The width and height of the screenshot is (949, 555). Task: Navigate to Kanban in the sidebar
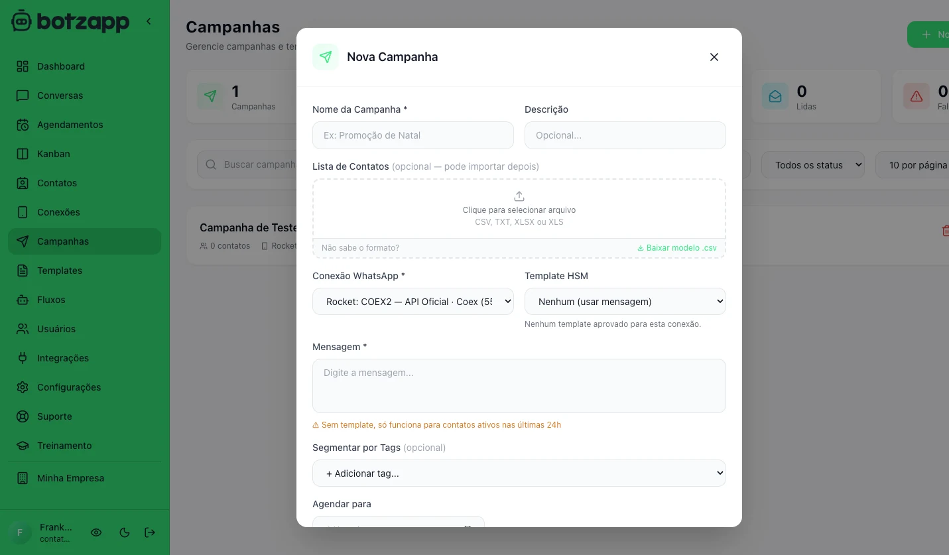(x=85, y=154)
